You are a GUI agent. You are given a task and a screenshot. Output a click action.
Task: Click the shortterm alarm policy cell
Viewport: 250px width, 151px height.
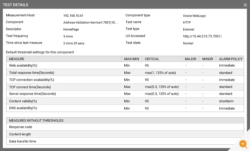pyautogui.click(x=226, y=101)
